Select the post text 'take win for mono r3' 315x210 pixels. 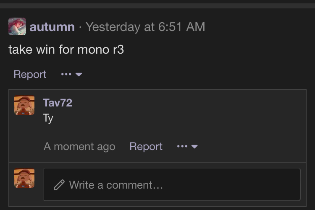pyautogui.click(x=66, y=49)
